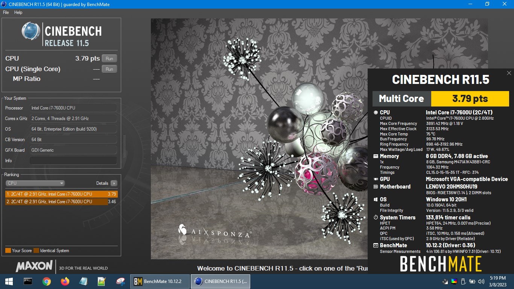514x289 pixels.
Task: Click the AIXSPONZA watermark logo in render
Action: (x=214, y=231)
